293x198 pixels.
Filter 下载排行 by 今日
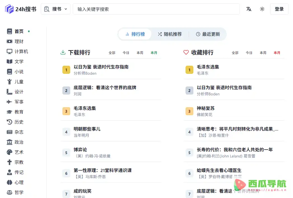pyautogui.click(x=126, y=53)
